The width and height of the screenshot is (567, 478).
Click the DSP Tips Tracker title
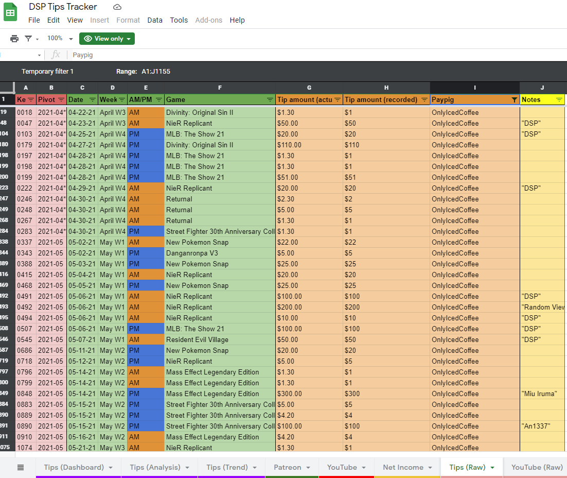(63, 7)
